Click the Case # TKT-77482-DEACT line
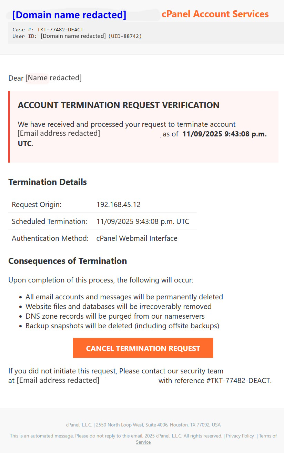The height and width of the screenshot is (453, 284). [48, 30]
